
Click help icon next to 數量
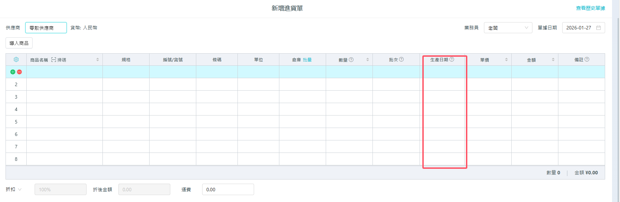pos(351,59)
